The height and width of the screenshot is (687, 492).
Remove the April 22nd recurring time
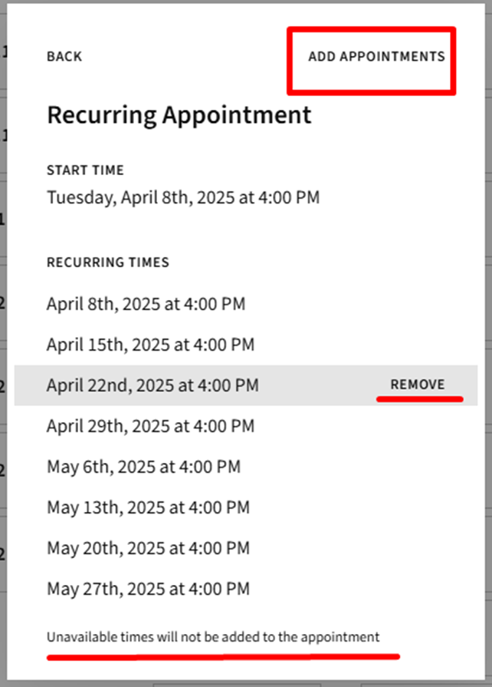coord(417,385)
